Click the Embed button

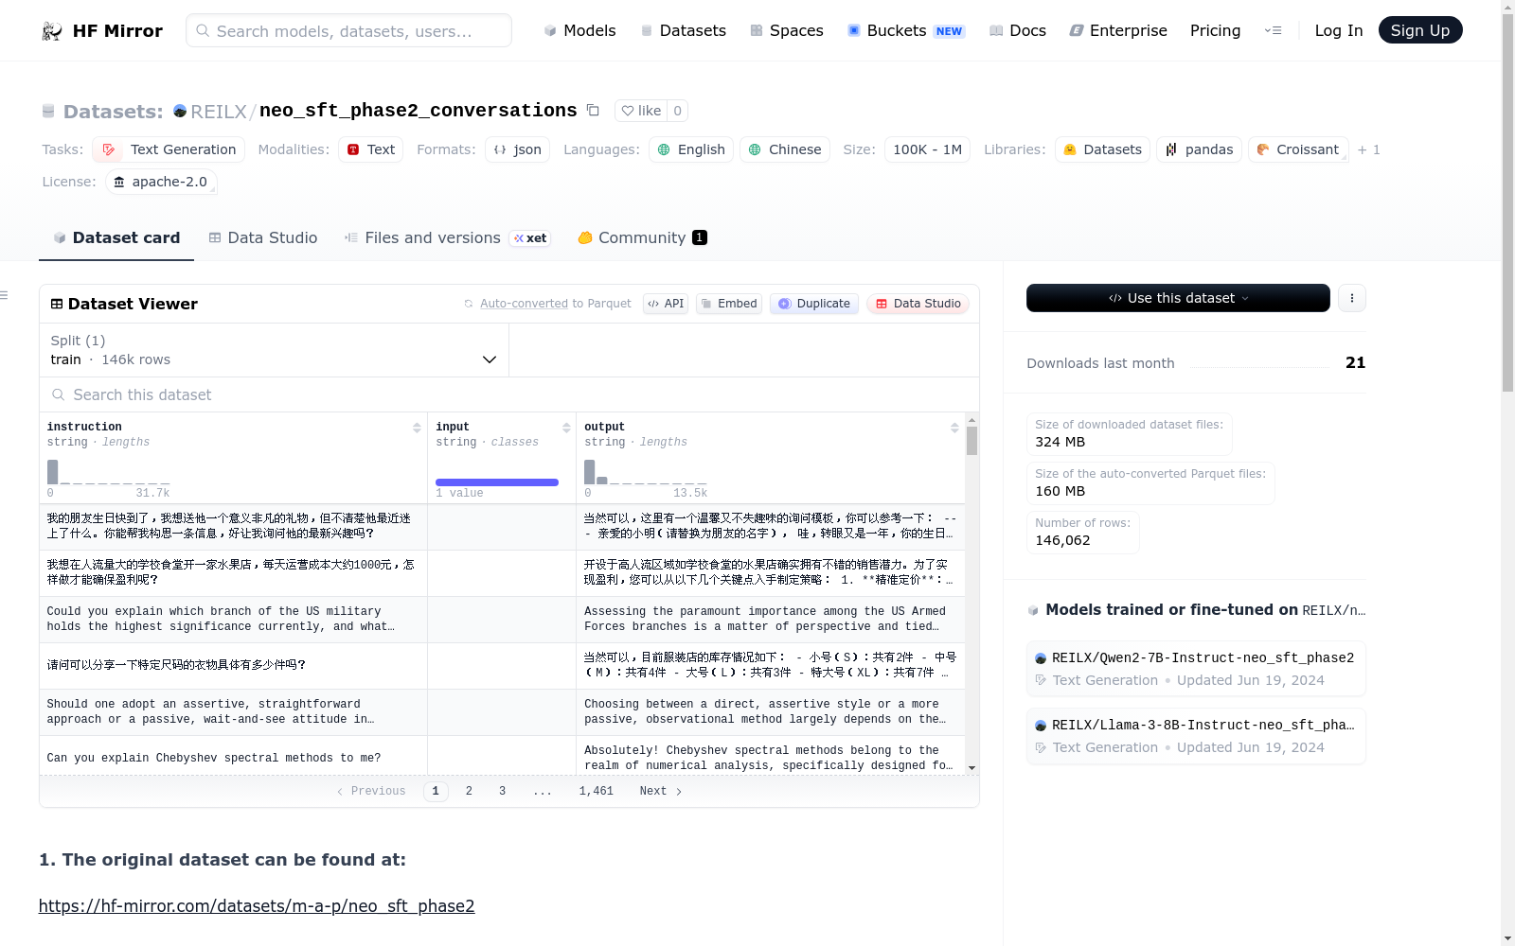729,304
